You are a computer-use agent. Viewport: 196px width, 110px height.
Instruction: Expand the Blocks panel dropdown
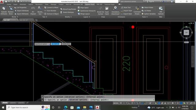click(15, 17)
